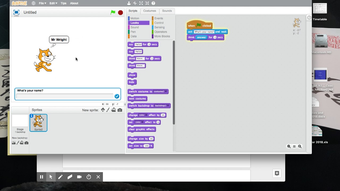Select the Duplicate stamp tool
340x191 pixels.
(x=129, y=3)
